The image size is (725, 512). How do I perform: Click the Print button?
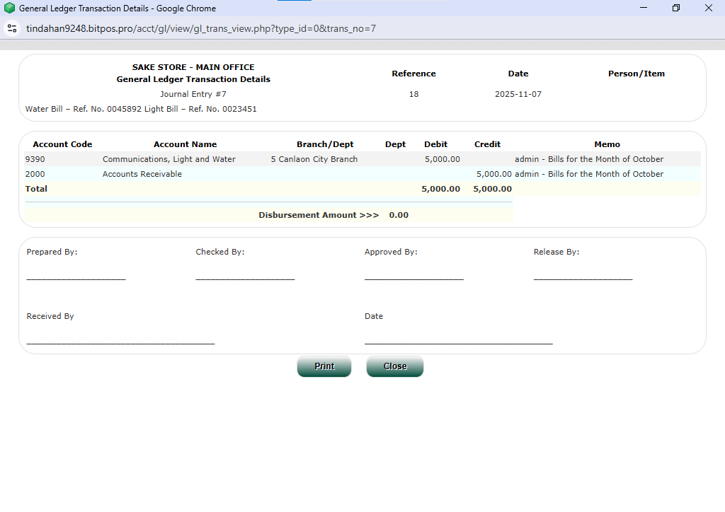click(324, 366)
